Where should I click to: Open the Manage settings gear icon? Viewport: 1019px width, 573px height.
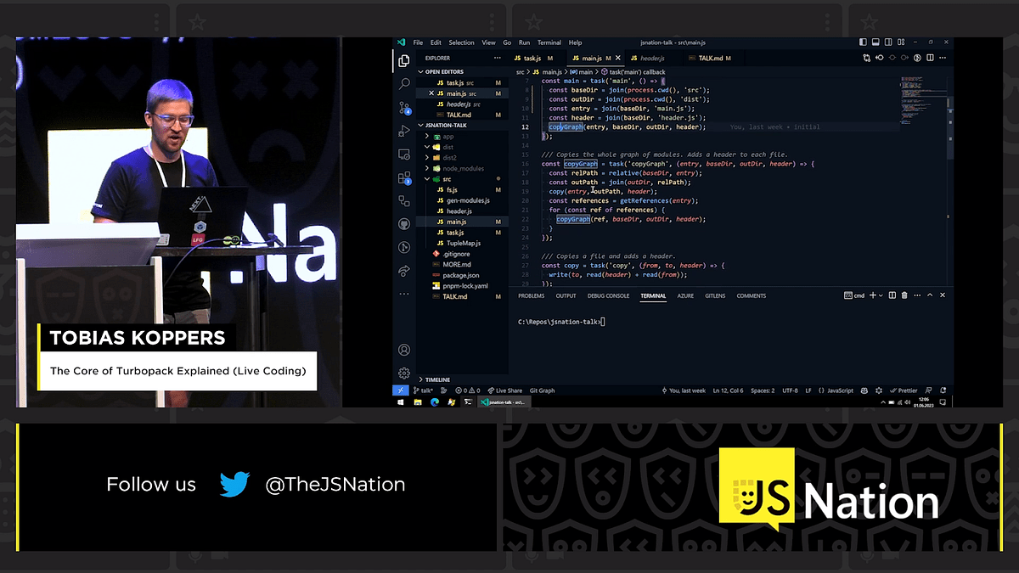pos(404,373)
